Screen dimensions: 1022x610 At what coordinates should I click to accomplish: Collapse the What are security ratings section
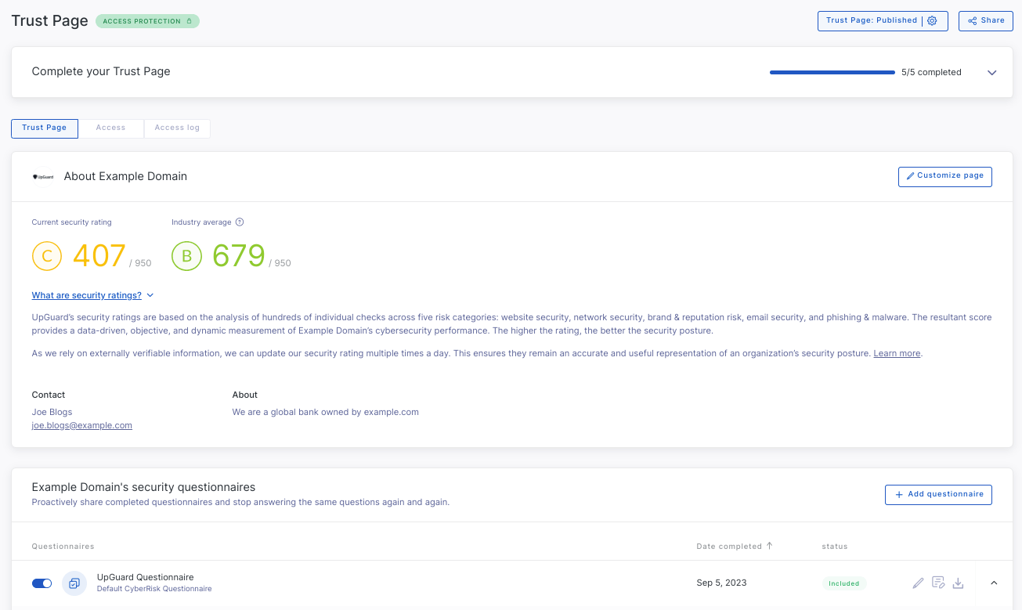pyautogui.click(x=92, y=295)
